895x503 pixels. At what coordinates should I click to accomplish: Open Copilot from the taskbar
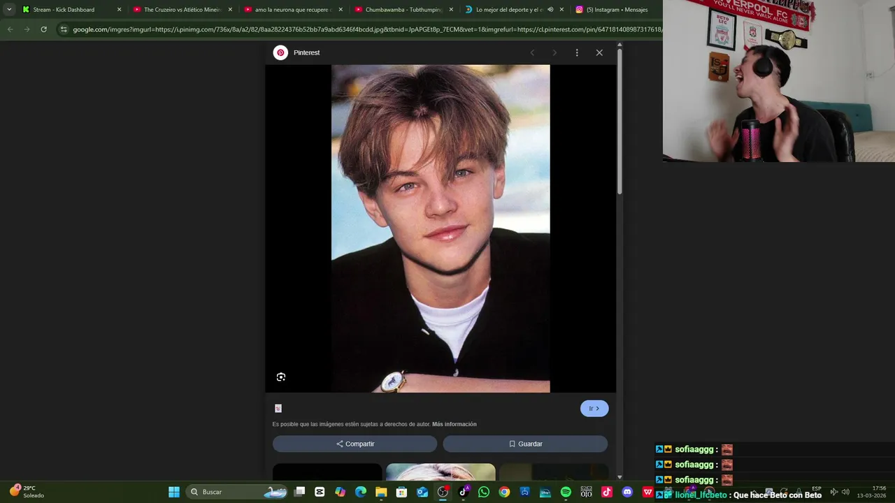tap(340, 492)
